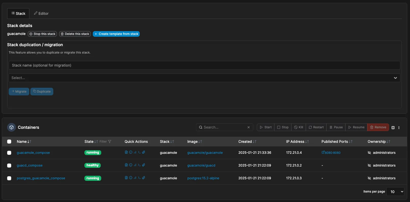The width and height of the screenshot is (410, 202).
Task: Sort containers by Ownership column
Action: tap(379, 142)
